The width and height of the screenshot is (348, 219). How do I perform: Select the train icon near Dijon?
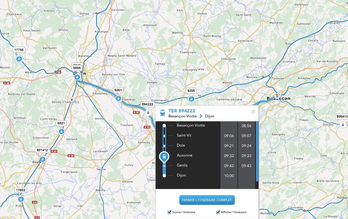[x=77, y=77]
